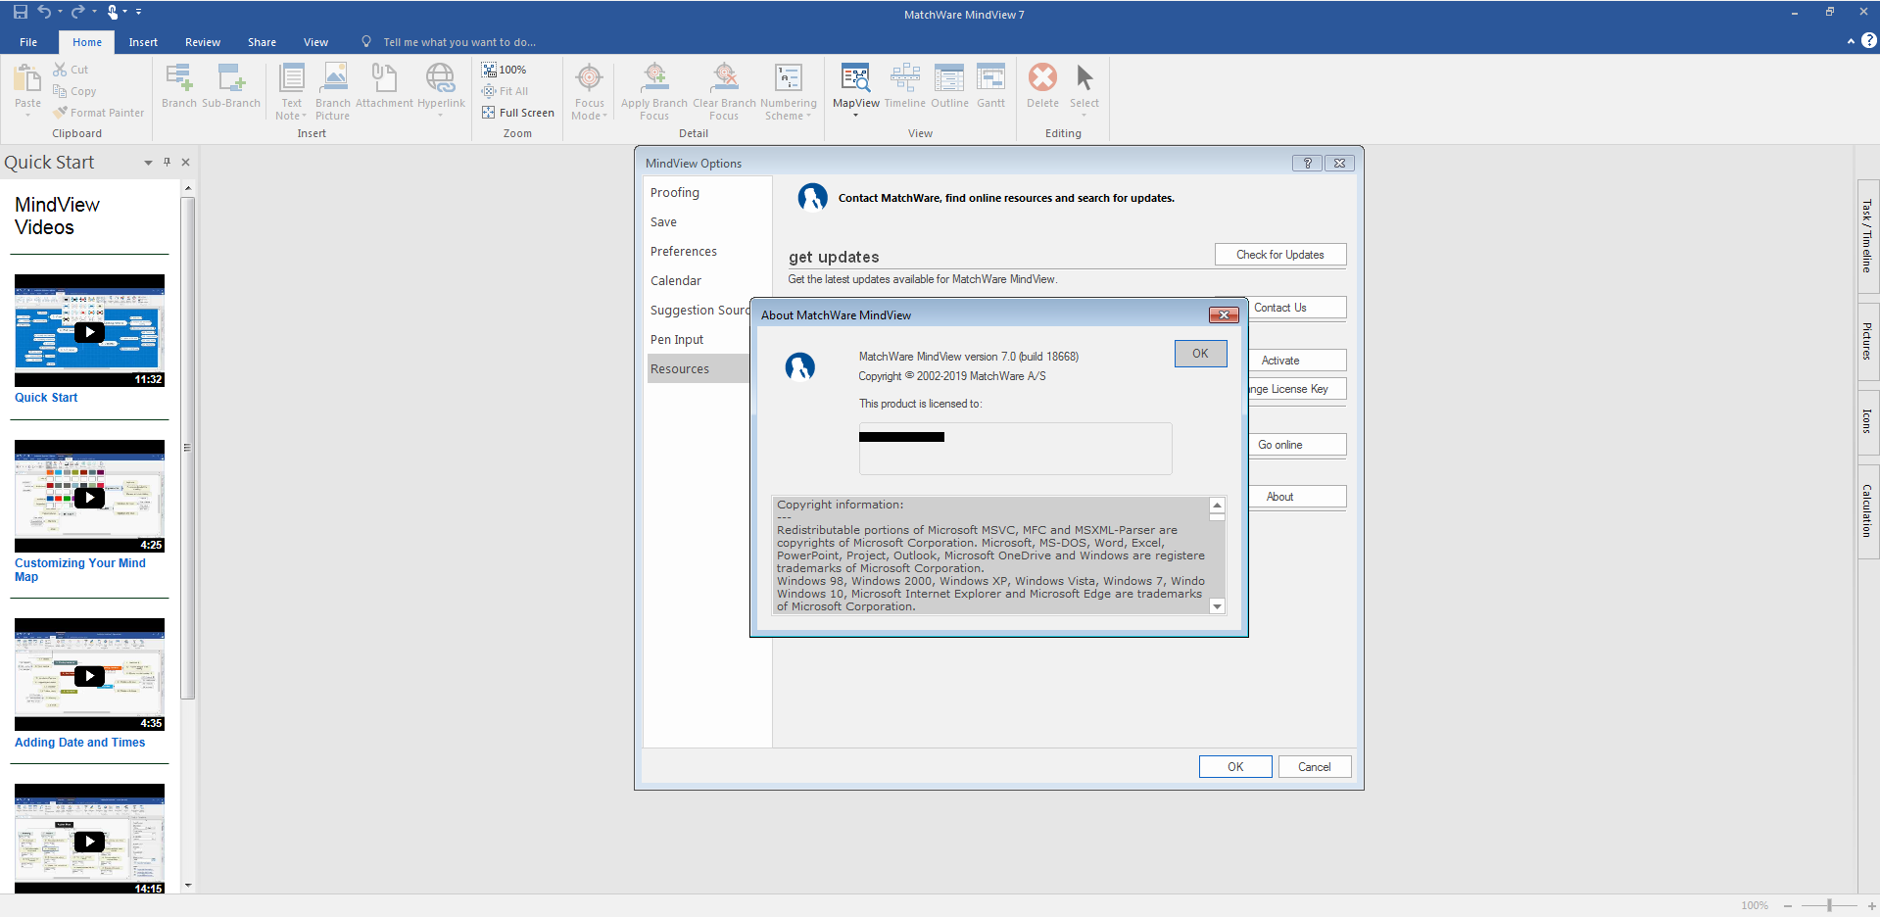The image size is (1880, 917).
Task: Click the Cut scissors icon
Action: coord(61,70)
